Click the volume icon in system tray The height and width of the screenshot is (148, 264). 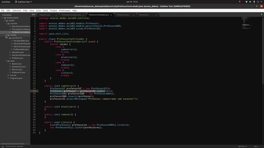click(x=250, y=2)
